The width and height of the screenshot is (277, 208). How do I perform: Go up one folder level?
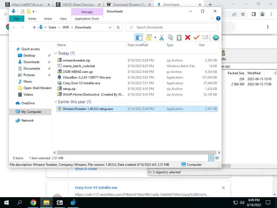click(34, 27)
